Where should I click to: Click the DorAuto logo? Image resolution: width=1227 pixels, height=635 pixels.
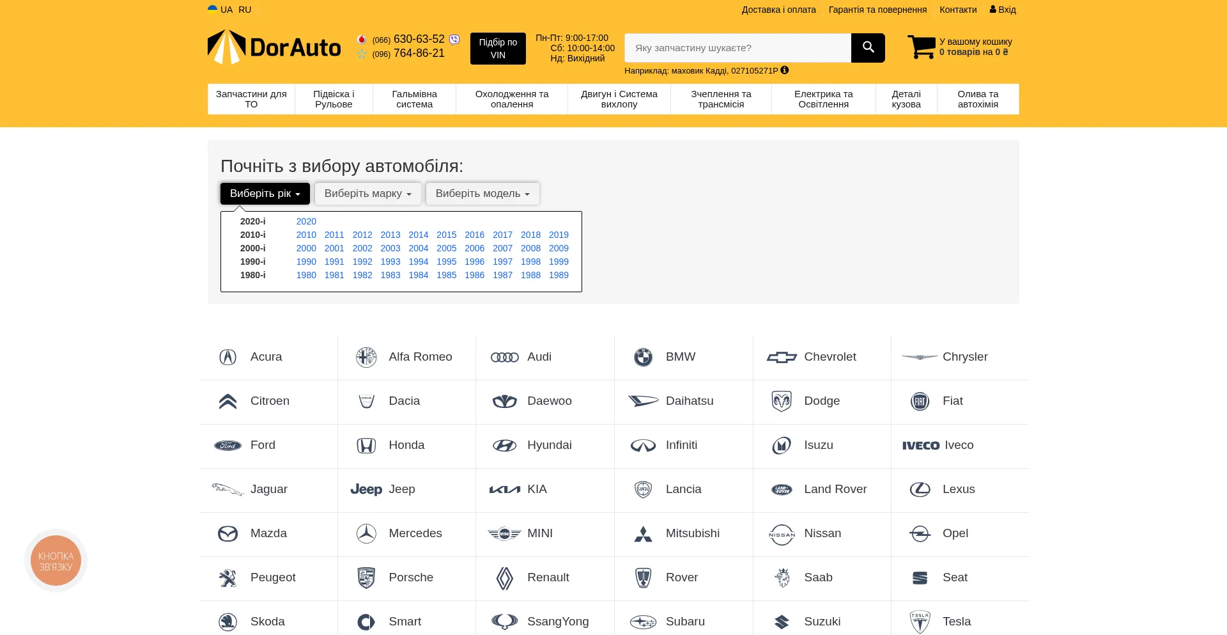pyautogui.click(x=274, y=47)
